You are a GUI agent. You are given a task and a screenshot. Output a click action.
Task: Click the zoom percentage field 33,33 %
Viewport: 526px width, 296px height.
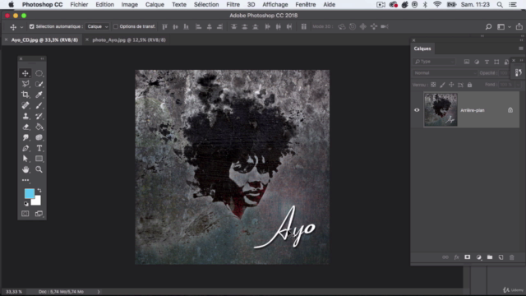tap(14, 292)
